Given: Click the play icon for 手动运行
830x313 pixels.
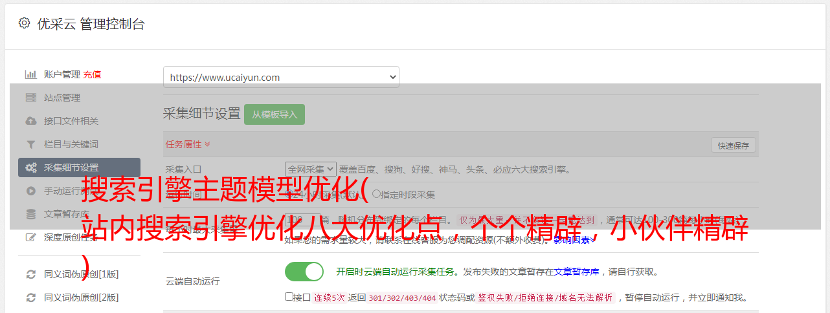Looking at the screenshot, I should [30, 191].
